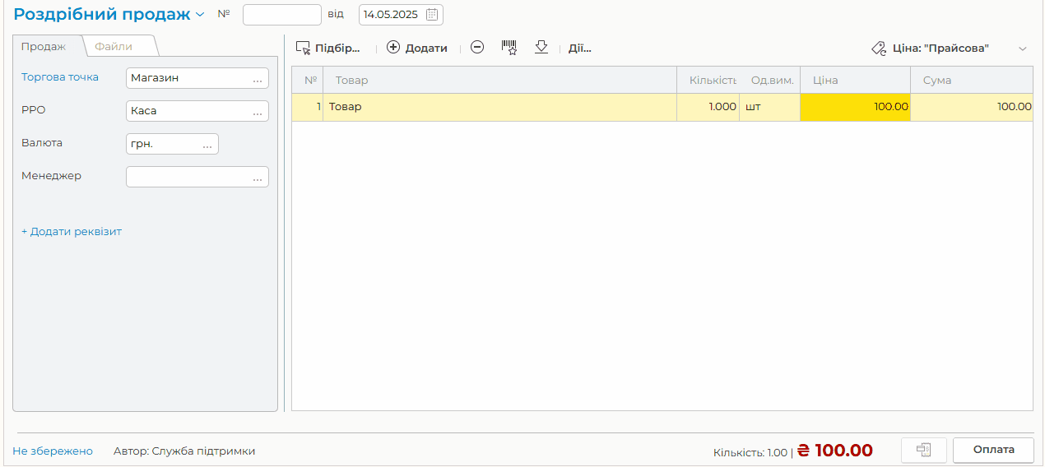Click the barcode scan icon
Image resolution: width=1045 pixels, height=467 pixels.
[509, 48]
